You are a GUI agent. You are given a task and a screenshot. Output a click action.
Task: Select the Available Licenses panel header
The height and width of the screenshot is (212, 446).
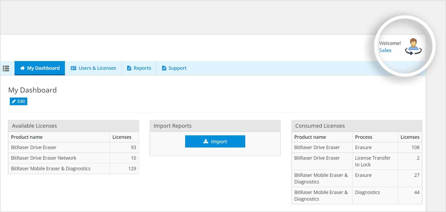[73, 126]
